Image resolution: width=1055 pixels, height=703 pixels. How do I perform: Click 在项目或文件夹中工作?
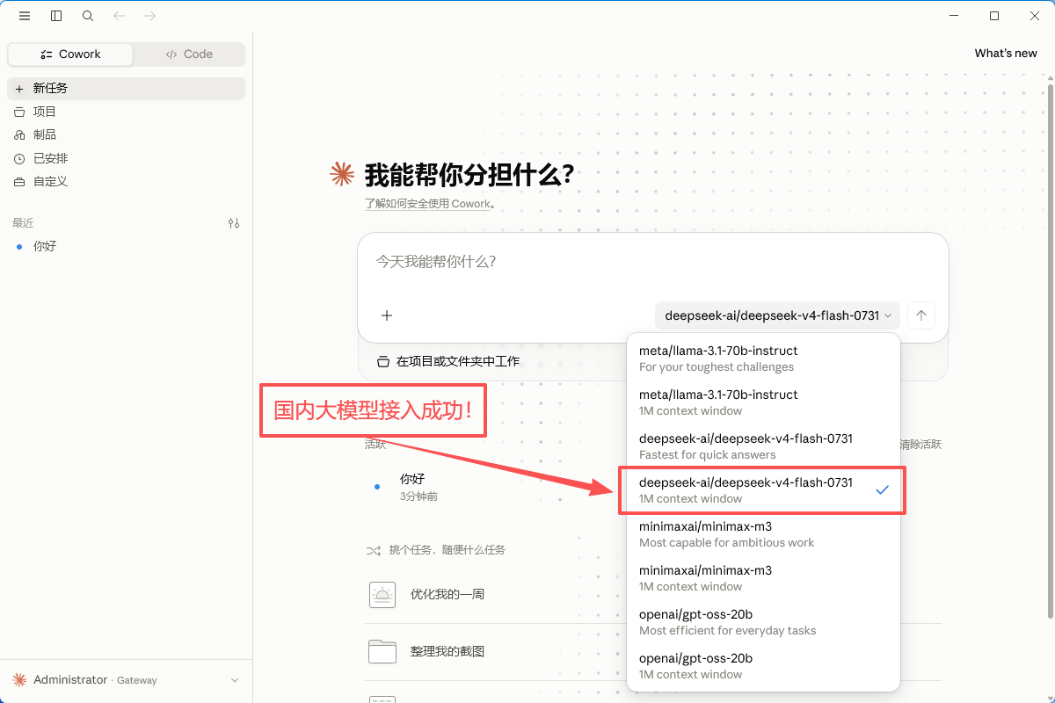coord(448,361)
